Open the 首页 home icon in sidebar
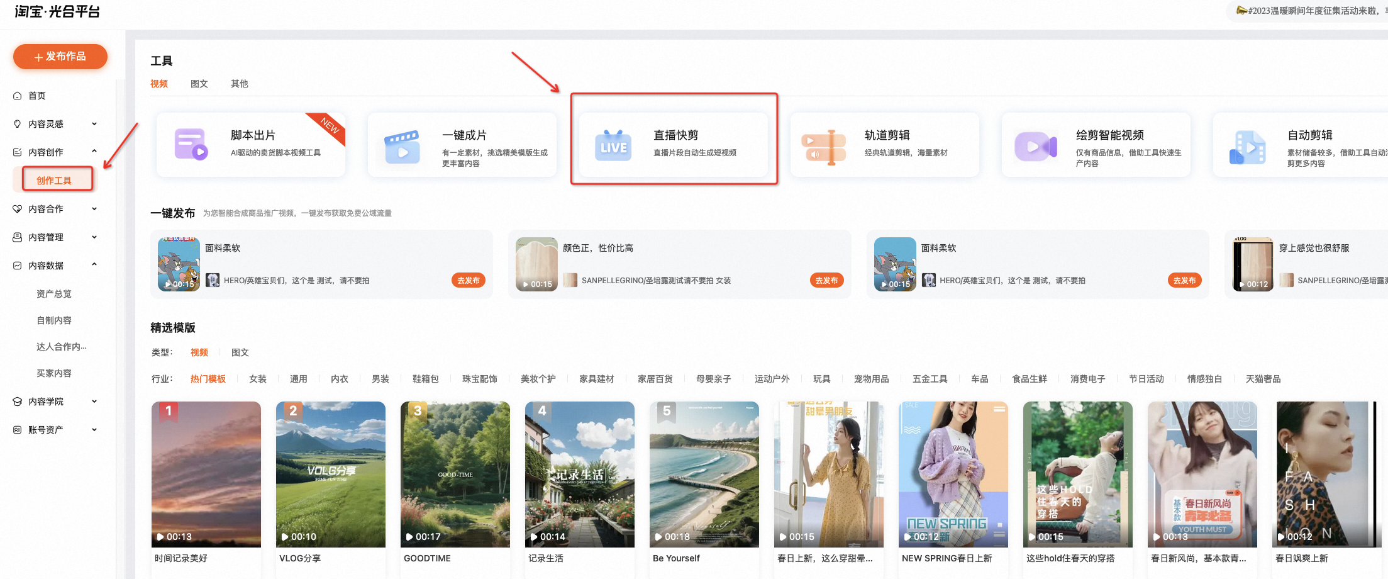The width and height of the screenshot is (1388, 579). (x=18, y=96)
